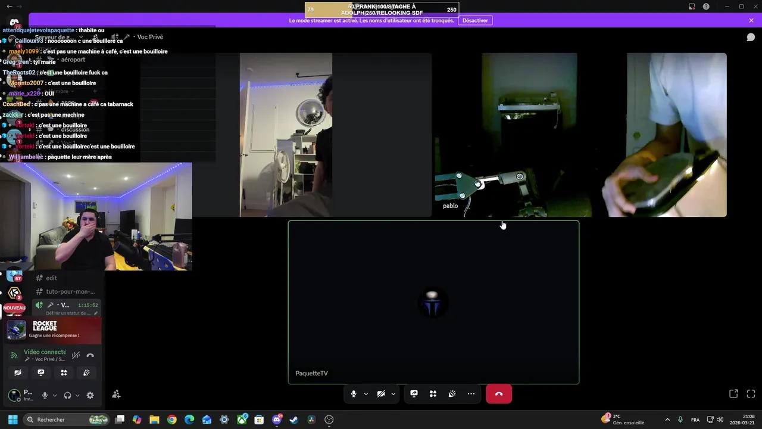
Task: Open output device chevron beside headphones
Action: pos(77,395)
